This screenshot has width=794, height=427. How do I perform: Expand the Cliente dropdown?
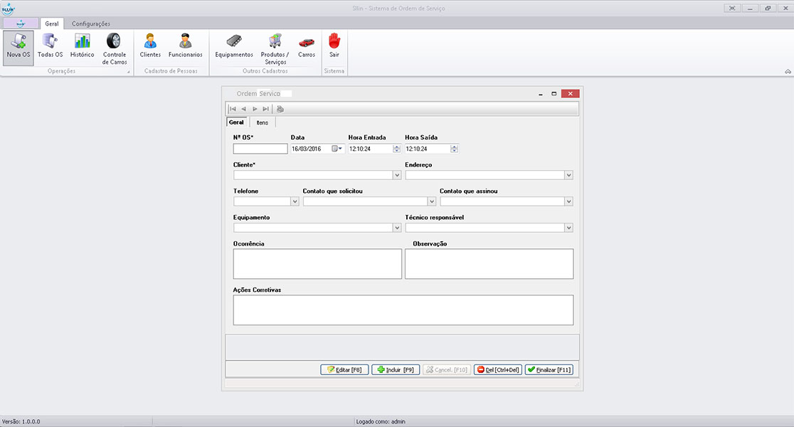(397, 175)
